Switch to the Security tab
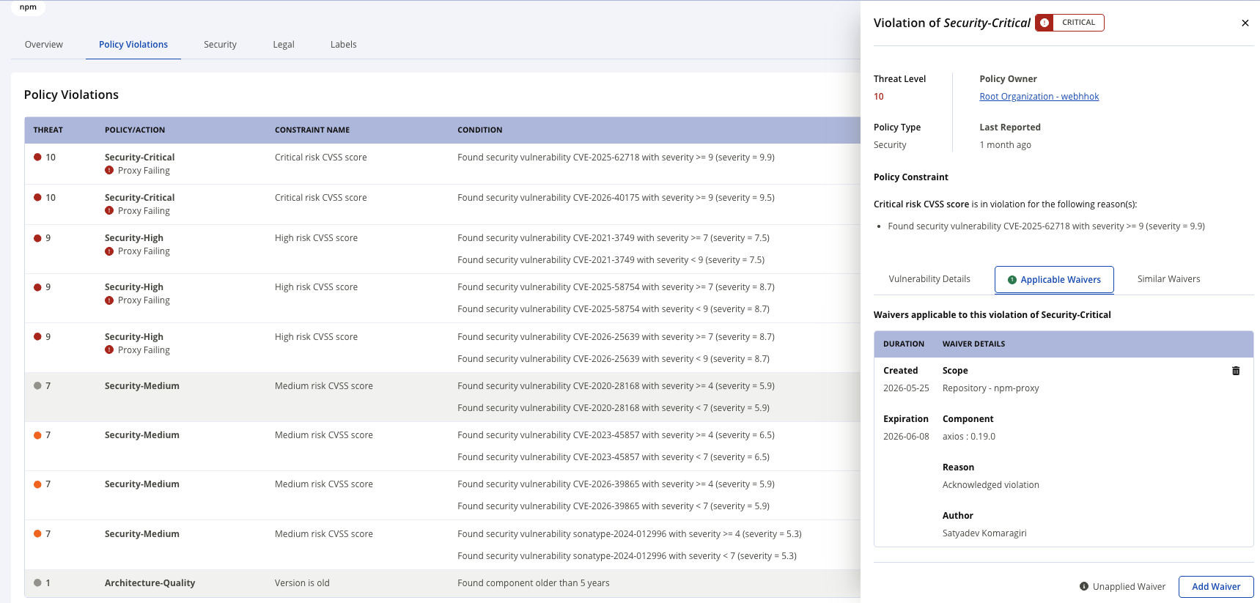The image size is (1260, 603). 220,45
